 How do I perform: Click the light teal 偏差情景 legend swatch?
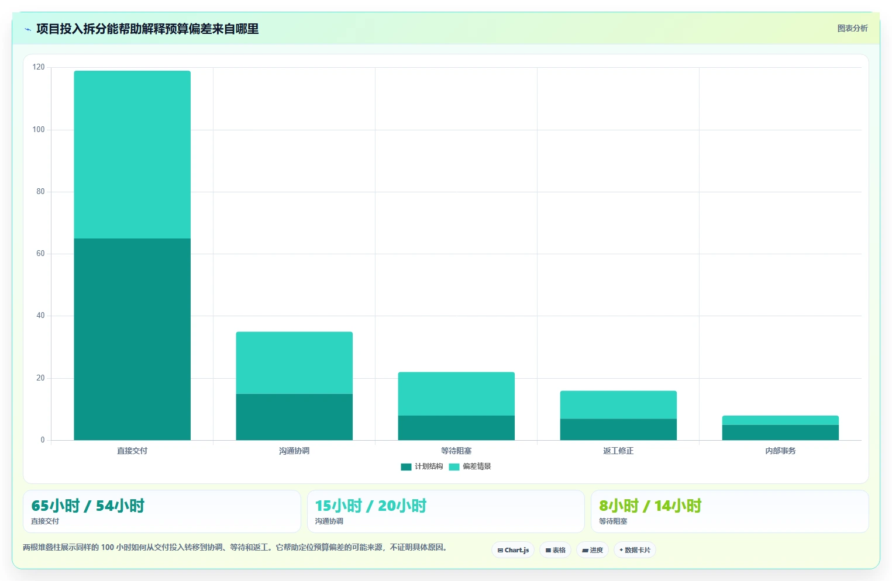coord(454,466)
